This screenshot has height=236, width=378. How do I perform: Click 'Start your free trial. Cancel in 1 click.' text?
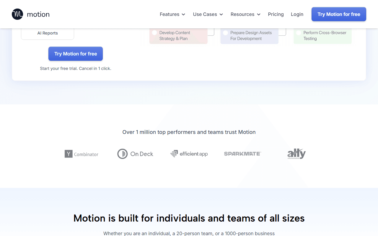[76, 68]
